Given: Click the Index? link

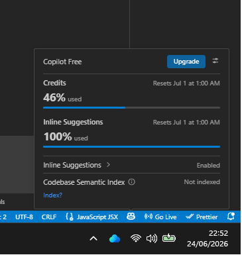Looking at the screenshot, I should coord(52,195).
